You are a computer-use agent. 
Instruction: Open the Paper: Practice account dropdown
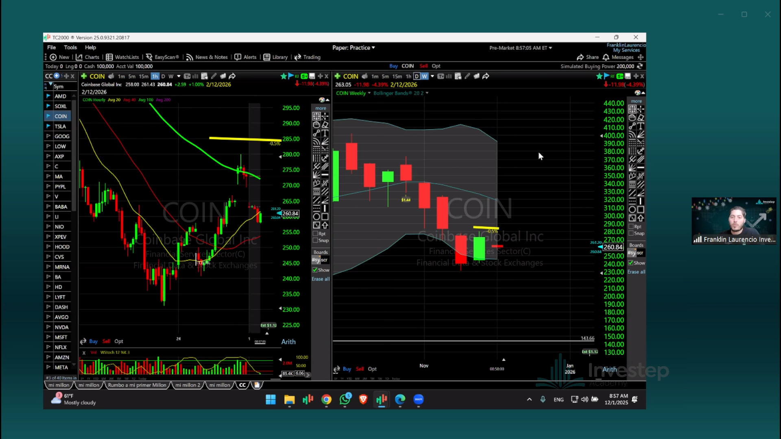[x=353, y=48]
